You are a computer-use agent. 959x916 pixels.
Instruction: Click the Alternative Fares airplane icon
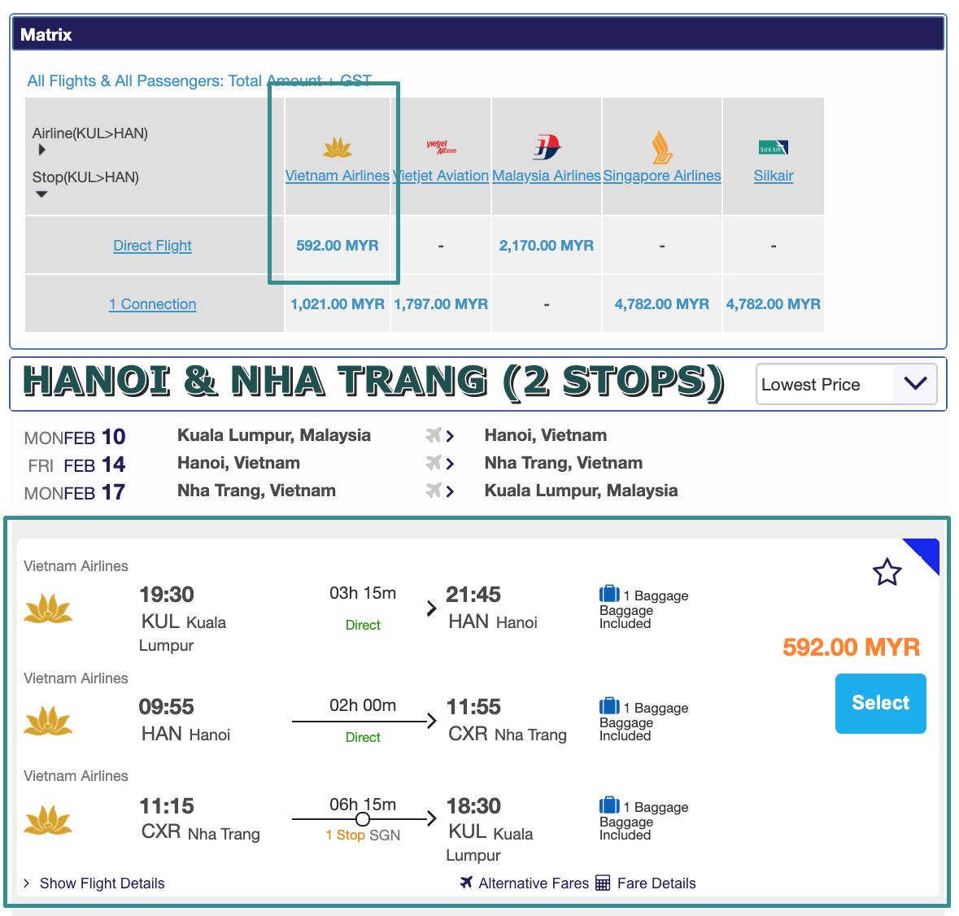click(467, 882)
